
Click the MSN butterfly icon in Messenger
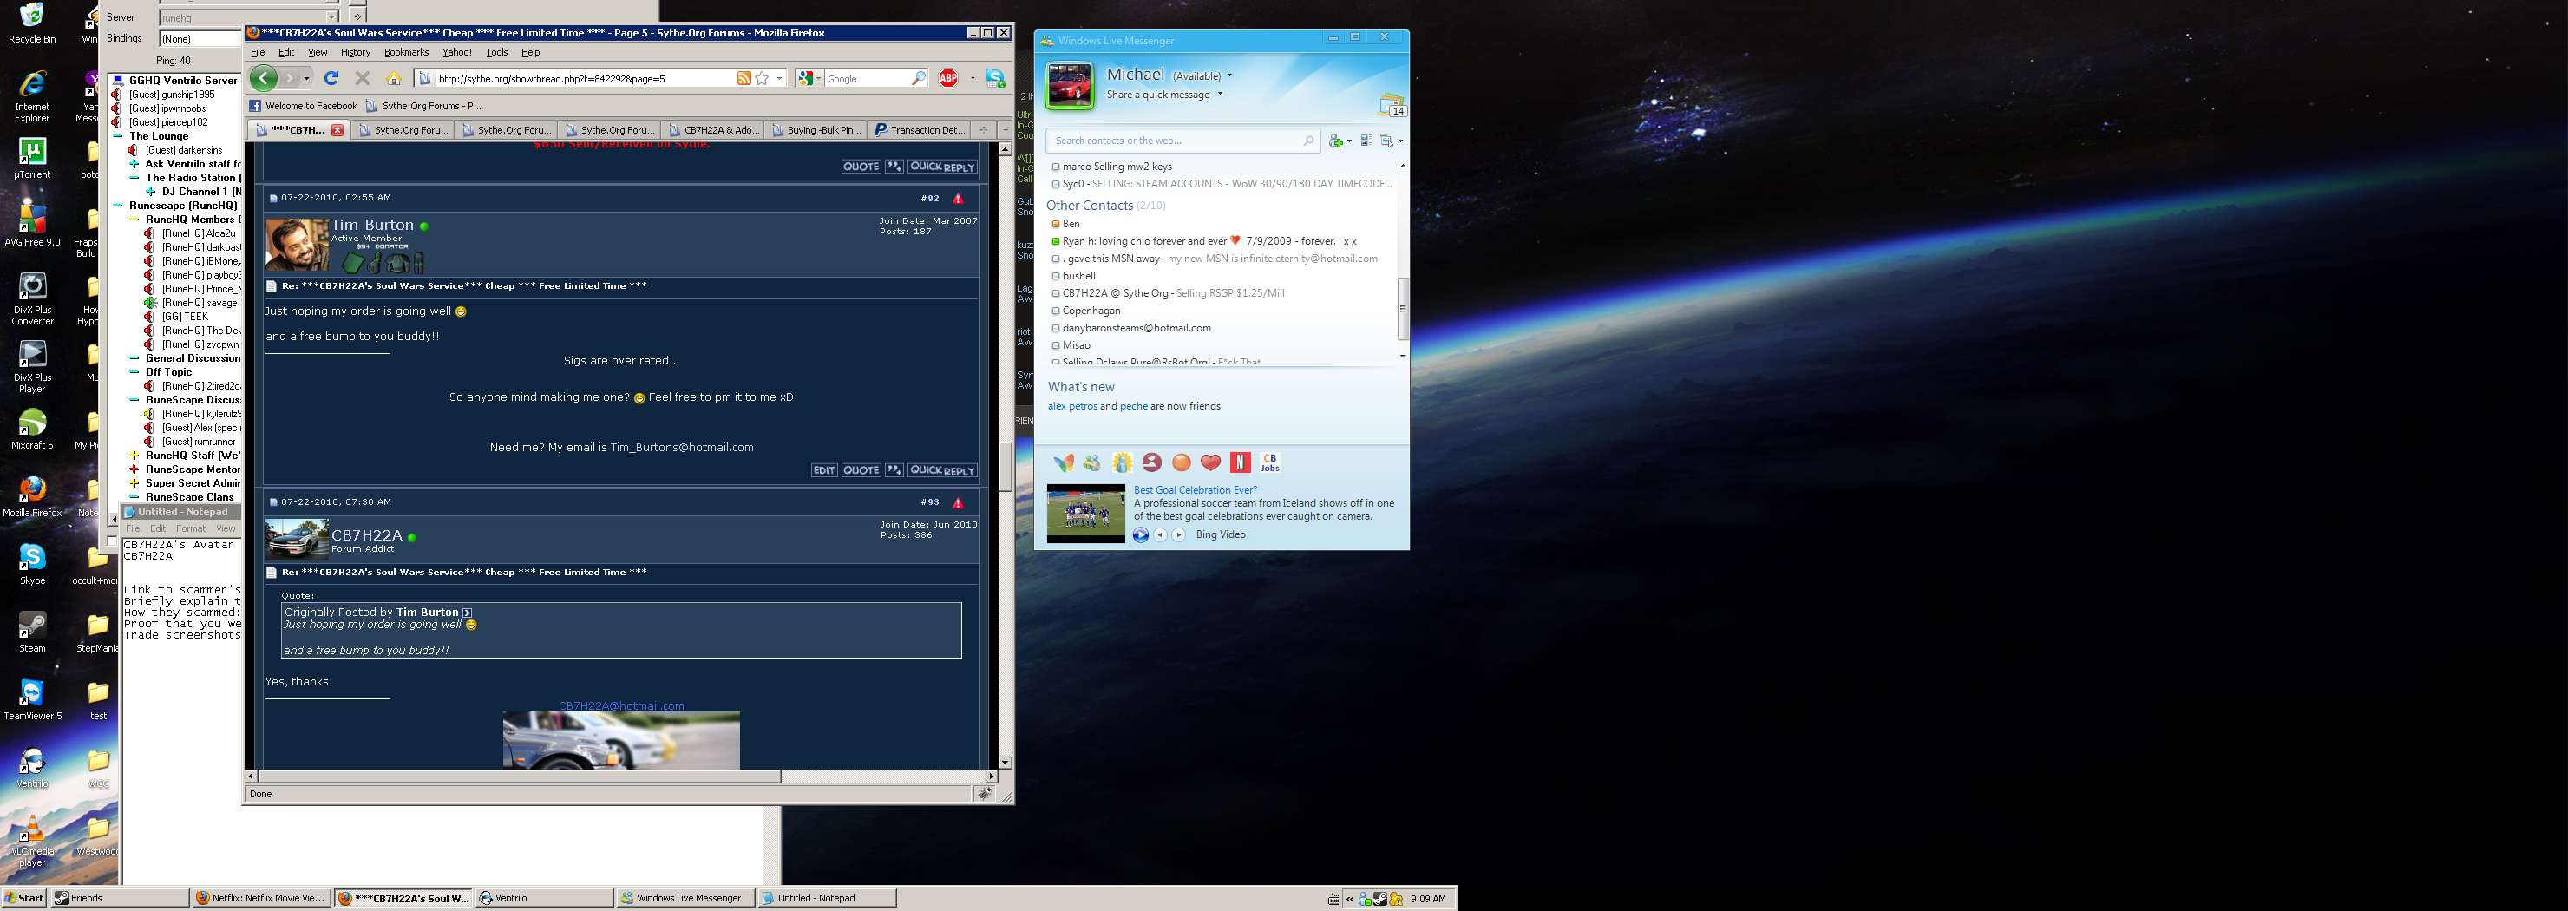pos(1064,462)
